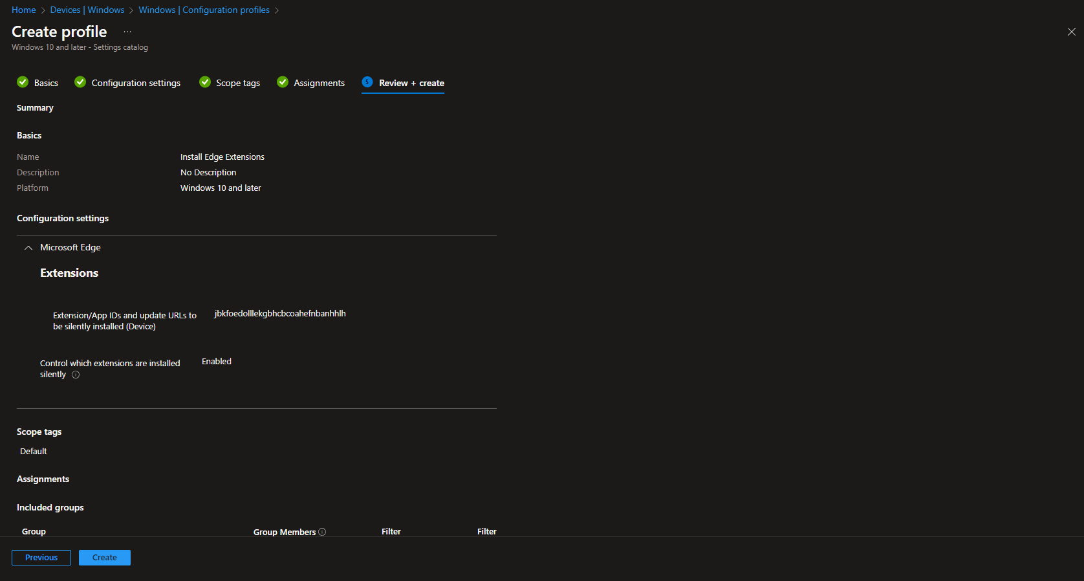Click Extension/App IDs and update URLs label
The width and height of the screenshot is (1084, 581).
(x=125, y=321)
